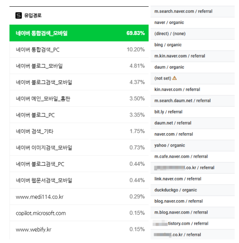This screenshot has width=239, height=243.
Task: Click link.naver.com / referral row
Action: click(193, 179)
